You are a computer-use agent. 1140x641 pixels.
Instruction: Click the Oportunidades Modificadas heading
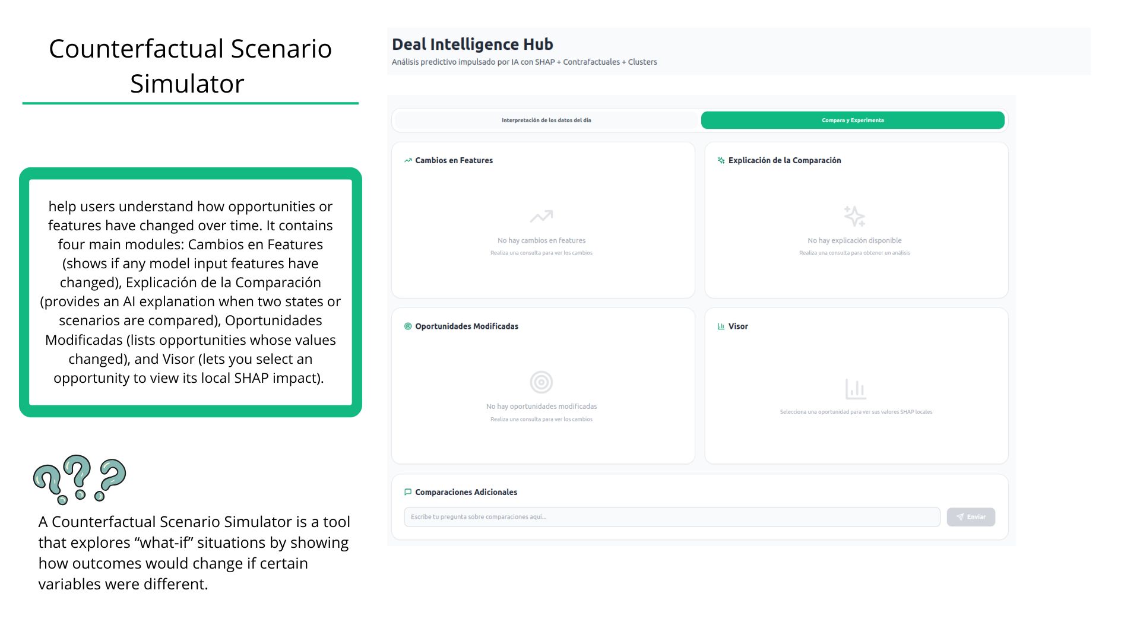(466, 326)
